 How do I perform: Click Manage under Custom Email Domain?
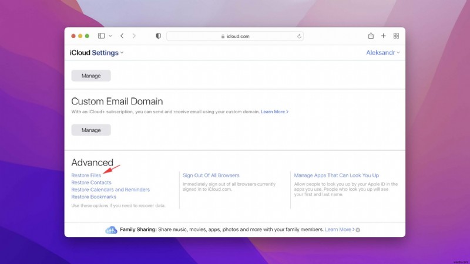[91, 130]
